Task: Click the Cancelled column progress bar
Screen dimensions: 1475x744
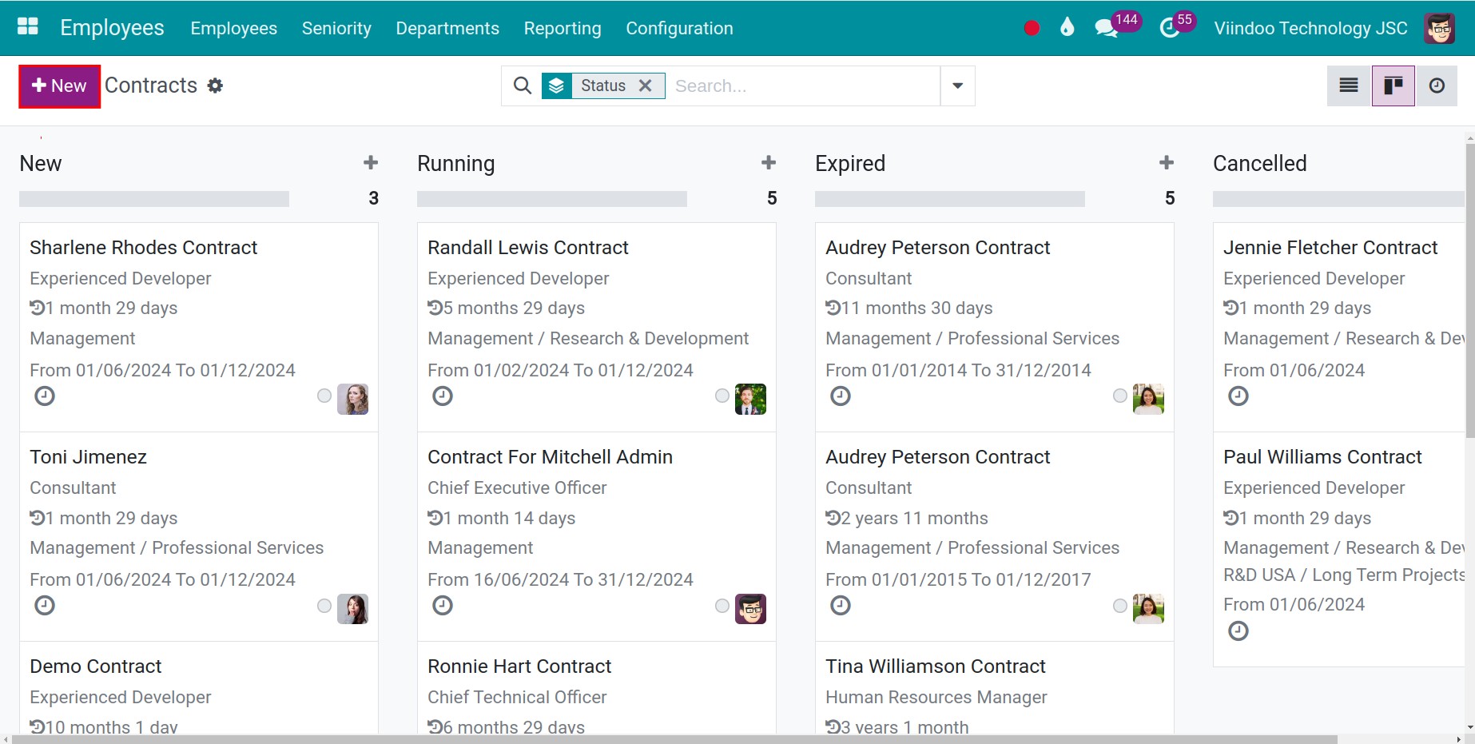Action: (1338, 199)
